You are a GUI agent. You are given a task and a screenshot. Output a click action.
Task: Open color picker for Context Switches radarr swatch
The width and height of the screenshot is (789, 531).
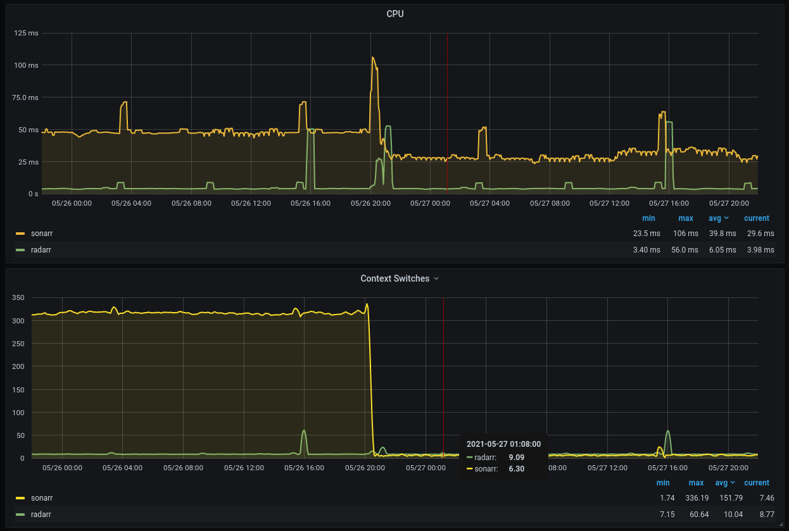point(20,515)
